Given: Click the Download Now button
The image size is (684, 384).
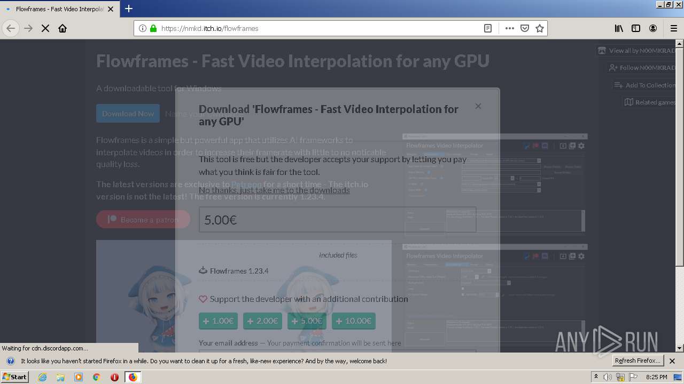Looking at the screenshot, I should pos(128,114).
